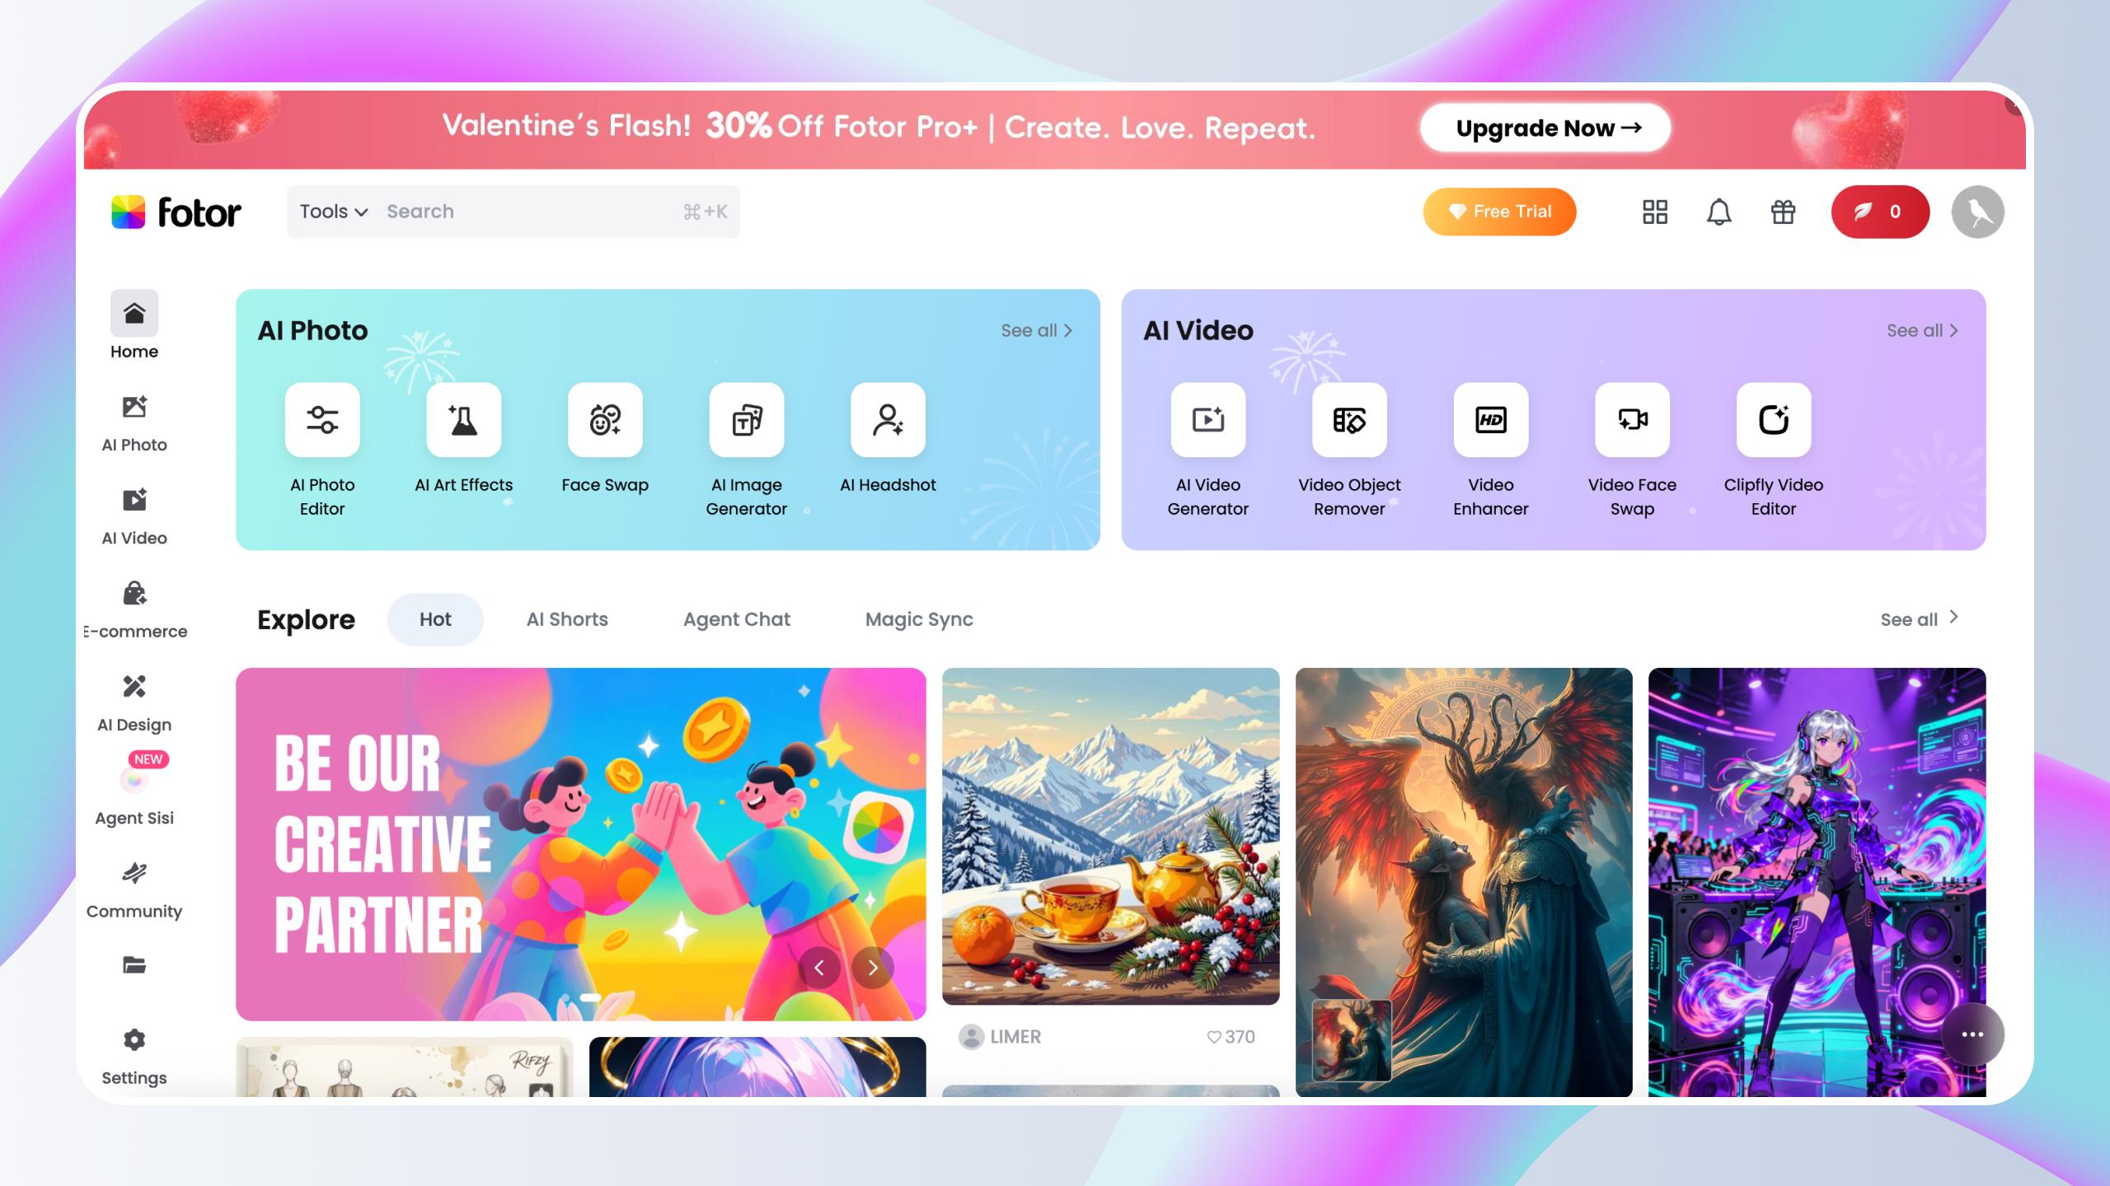
Task: Go to Agent Sisi in sidebar
Action: (134, 795)
